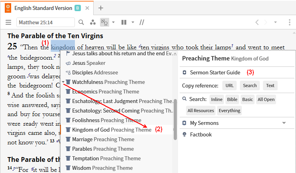Image resolution: width=296 pixels, height=173 pixels.
Task: Open Factbook entry
Action: [x=201, y=134]
